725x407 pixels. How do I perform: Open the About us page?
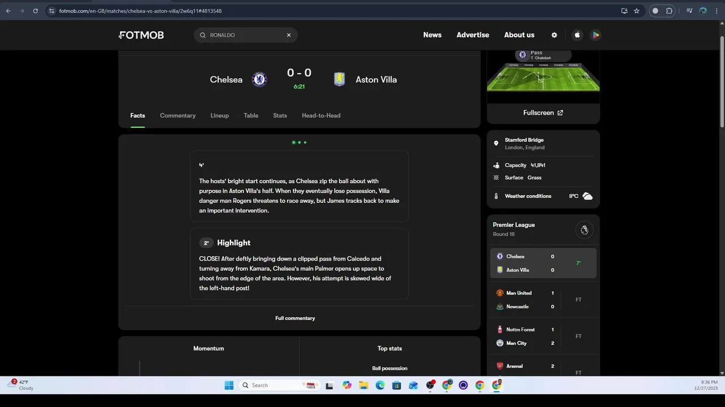[519, 35]
